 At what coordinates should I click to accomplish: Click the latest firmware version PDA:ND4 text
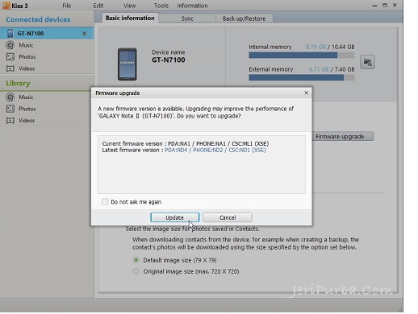pos(176,151)
